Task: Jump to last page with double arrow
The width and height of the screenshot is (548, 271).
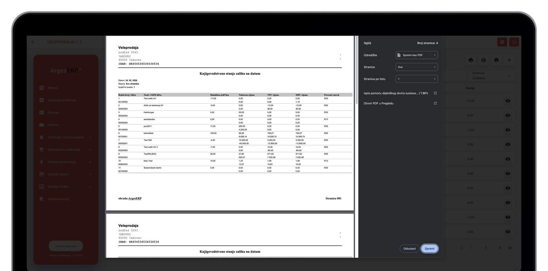Action: click(510, 248)
